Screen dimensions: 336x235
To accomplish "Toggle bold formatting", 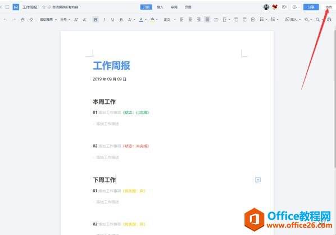I will pos(96,20).
